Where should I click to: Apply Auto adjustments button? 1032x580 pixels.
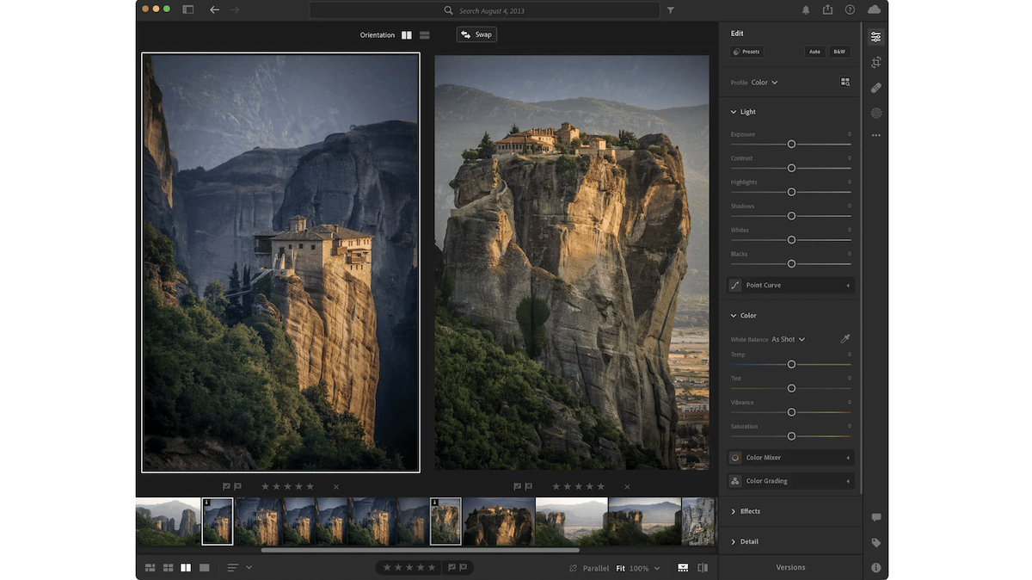814,52
